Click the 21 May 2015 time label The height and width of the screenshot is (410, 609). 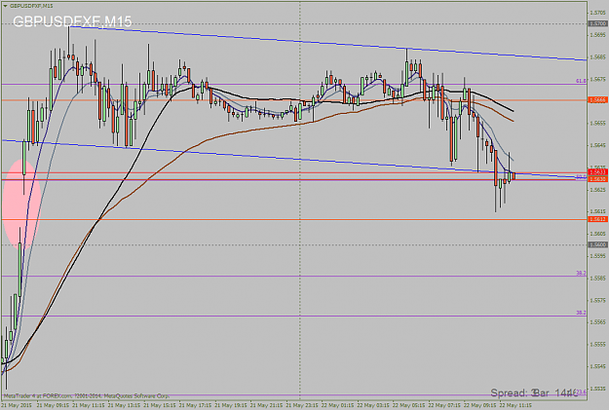pyautogui.click(x=16, y=405)
